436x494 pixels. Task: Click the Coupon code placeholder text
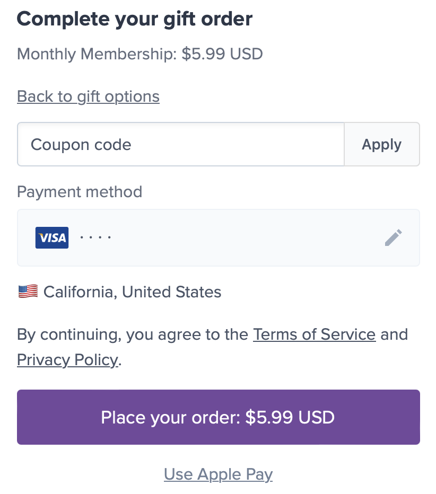tap(81, 145)
